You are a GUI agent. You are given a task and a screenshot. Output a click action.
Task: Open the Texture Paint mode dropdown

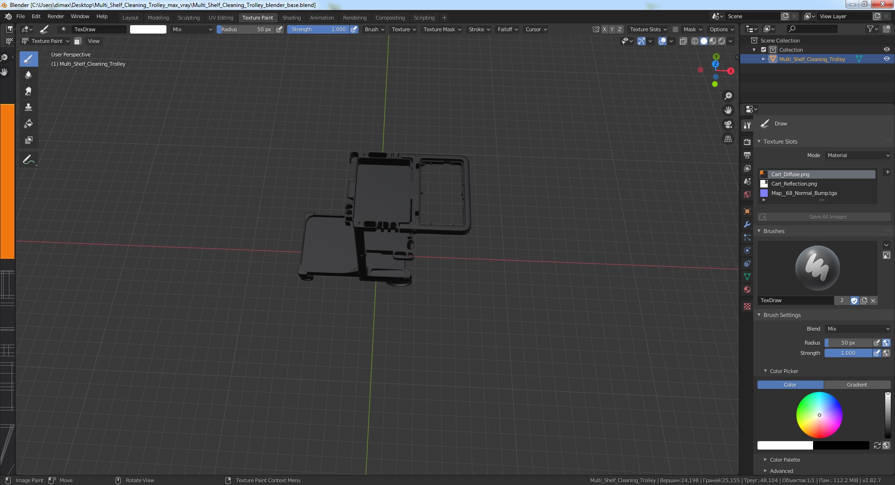pos(46,41)
